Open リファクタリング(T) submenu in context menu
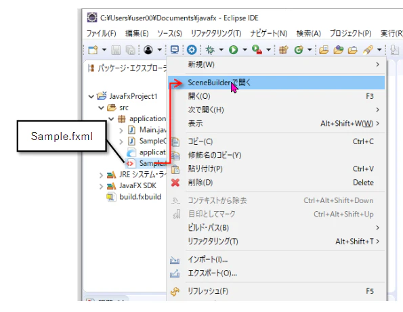 pyautogui.click(x=276, y=242)
